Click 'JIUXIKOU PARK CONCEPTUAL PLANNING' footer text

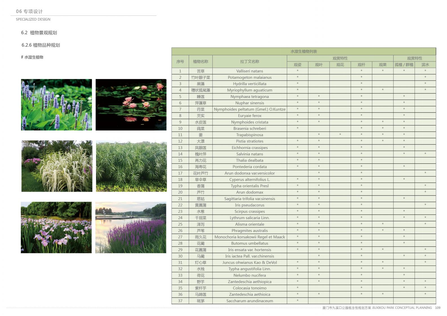pos(402,308)
